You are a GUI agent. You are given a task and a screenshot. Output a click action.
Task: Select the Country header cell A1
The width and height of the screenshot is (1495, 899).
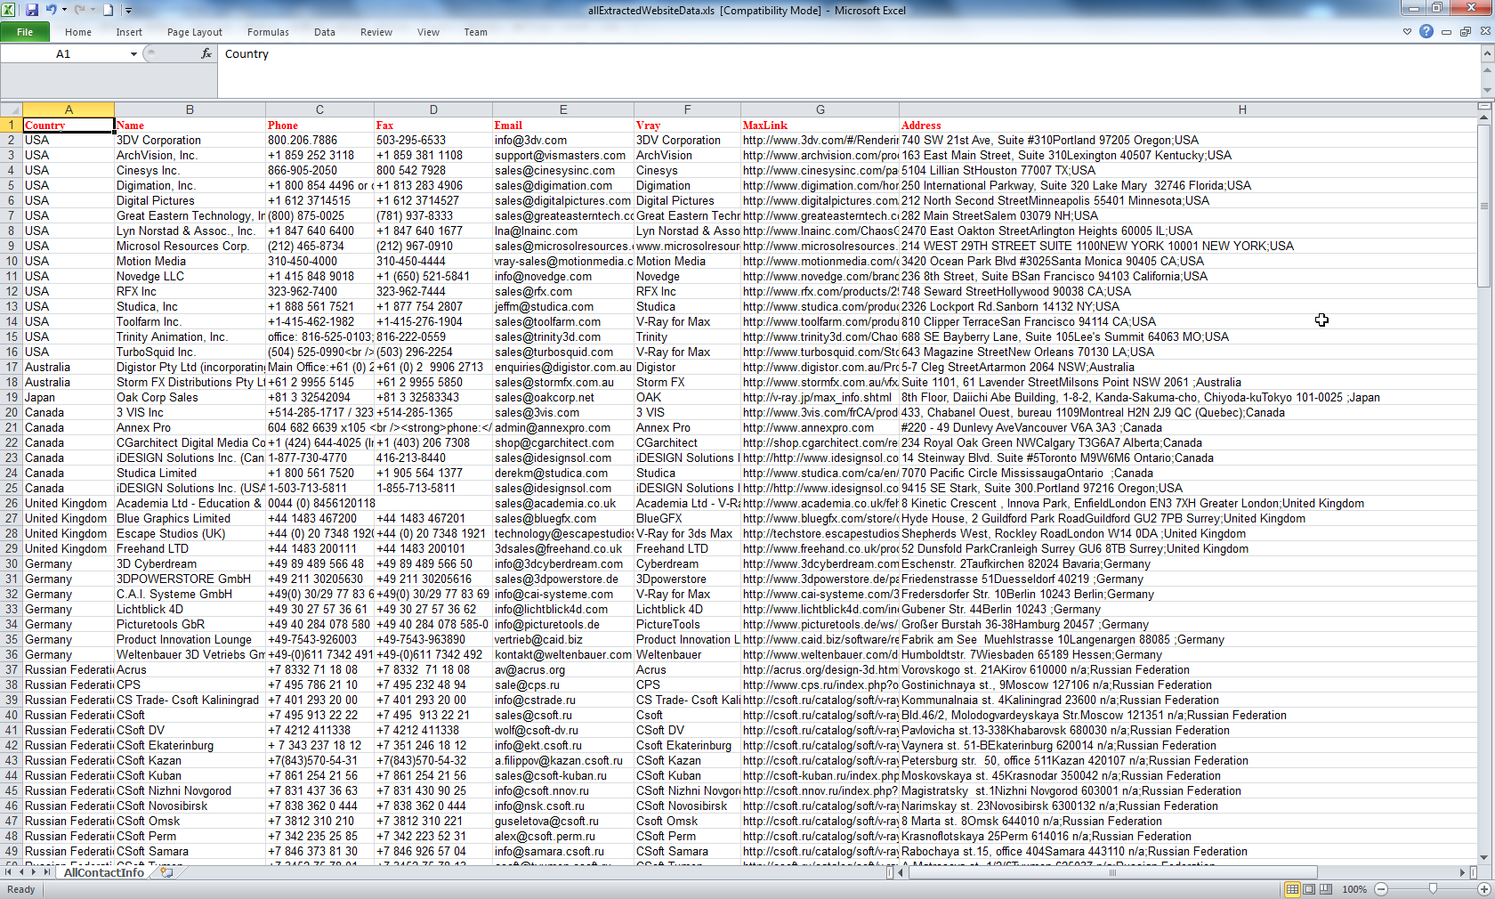(x=69, y=125)
